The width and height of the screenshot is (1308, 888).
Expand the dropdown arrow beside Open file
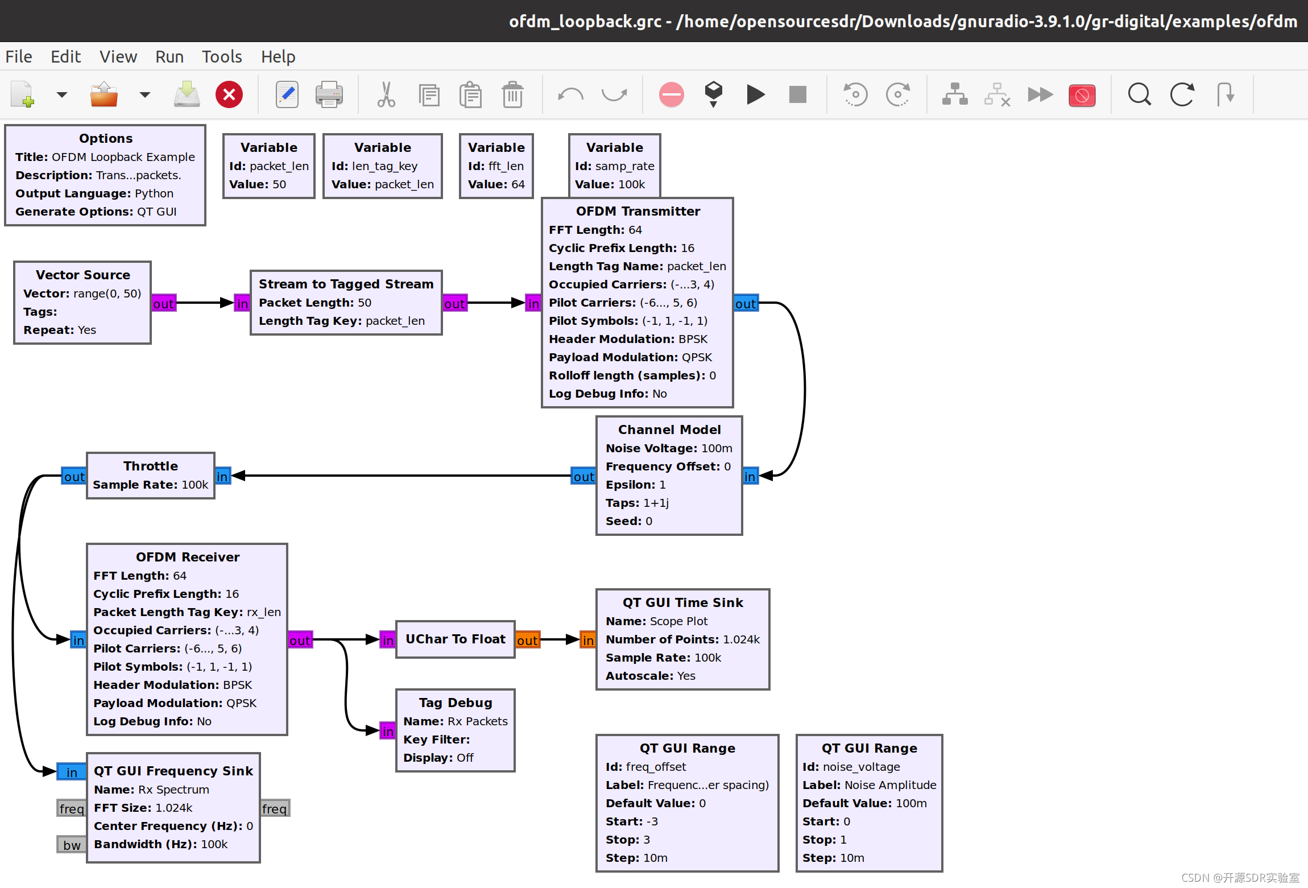point(144,94)
